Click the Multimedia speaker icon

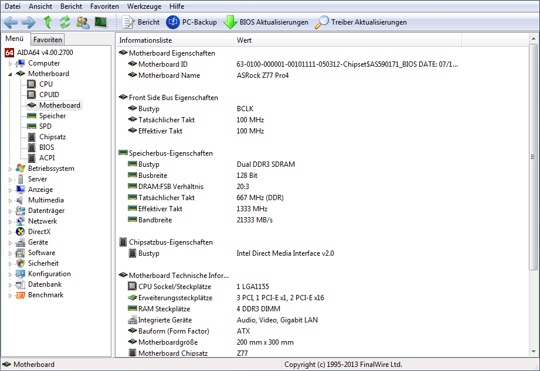pos(20,200)
